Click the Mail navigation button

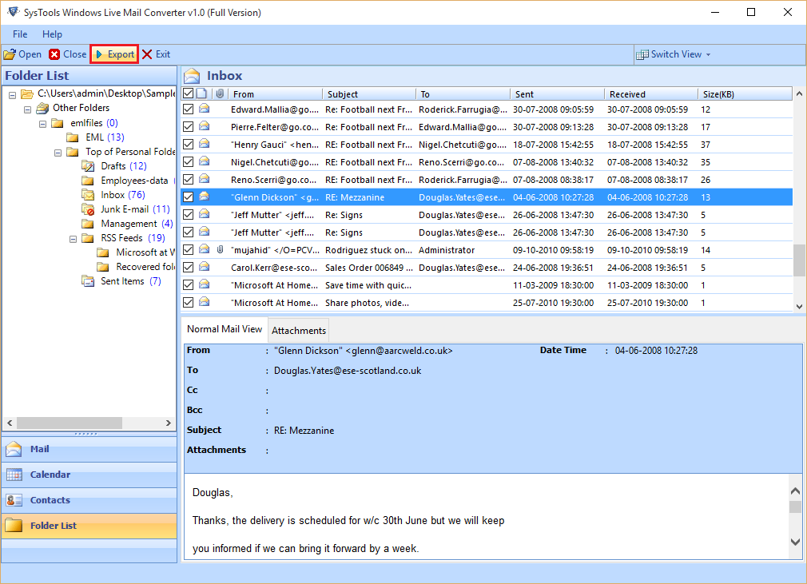[89, 449]
